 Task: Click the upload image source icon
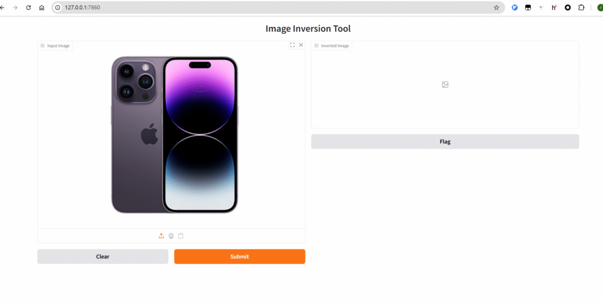tap(161, 236)
